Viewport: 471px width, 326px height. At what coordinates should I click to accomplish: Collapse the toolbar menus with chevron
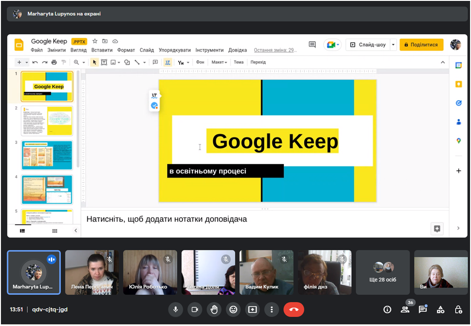(x=442, y=62)
